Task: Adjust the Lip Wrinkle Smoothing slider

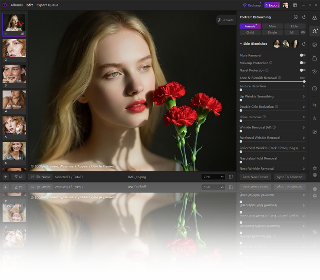Action: (x=272, y=100)
